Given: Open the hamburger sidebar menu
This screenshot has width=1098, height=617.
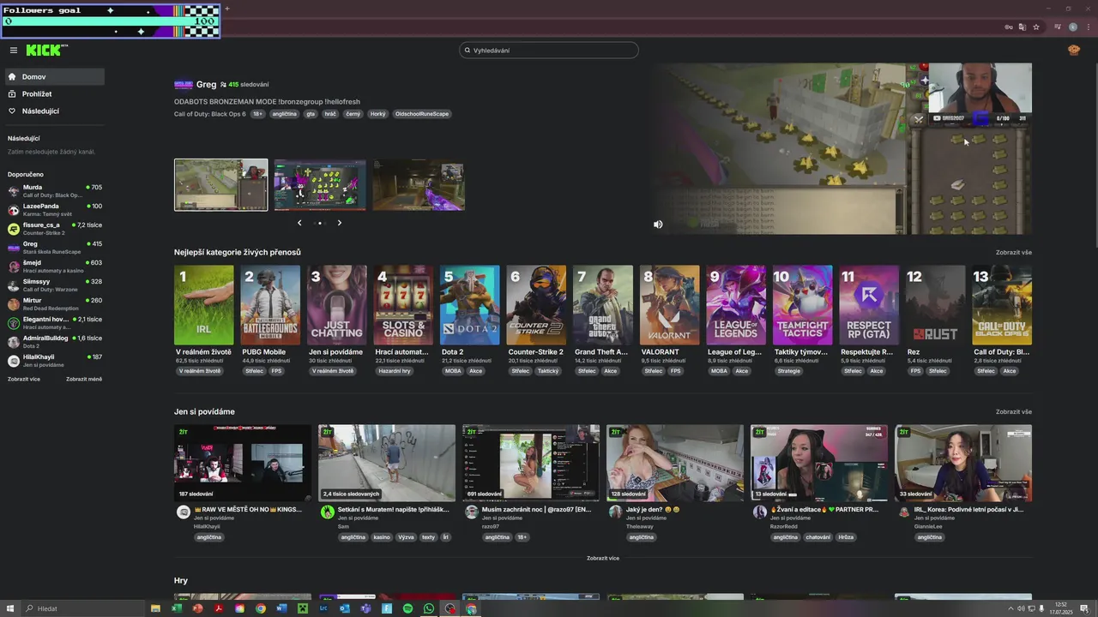Looking at the screenshot, I should point(14,51).
